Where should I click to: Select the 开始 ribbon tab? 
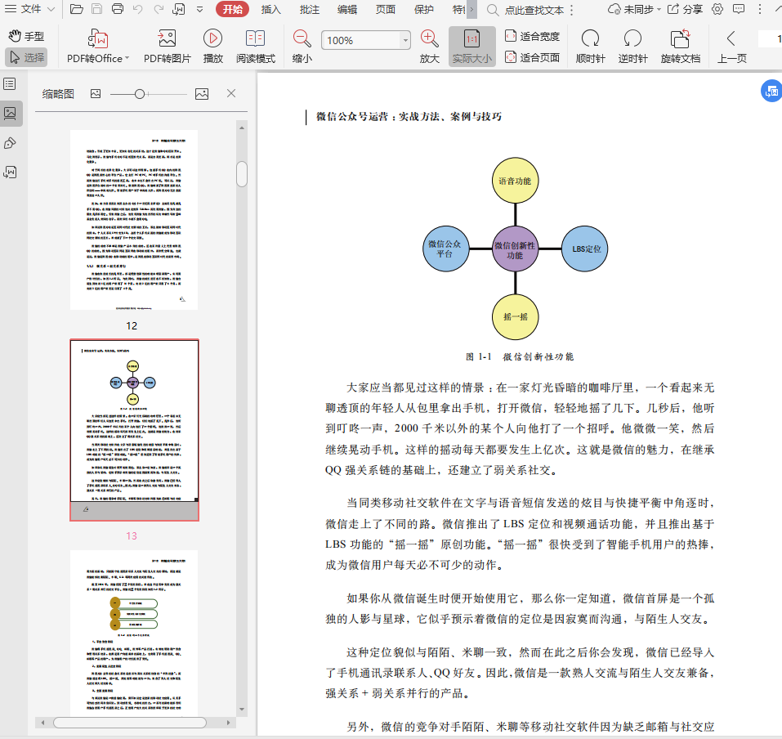pos(232,10)
